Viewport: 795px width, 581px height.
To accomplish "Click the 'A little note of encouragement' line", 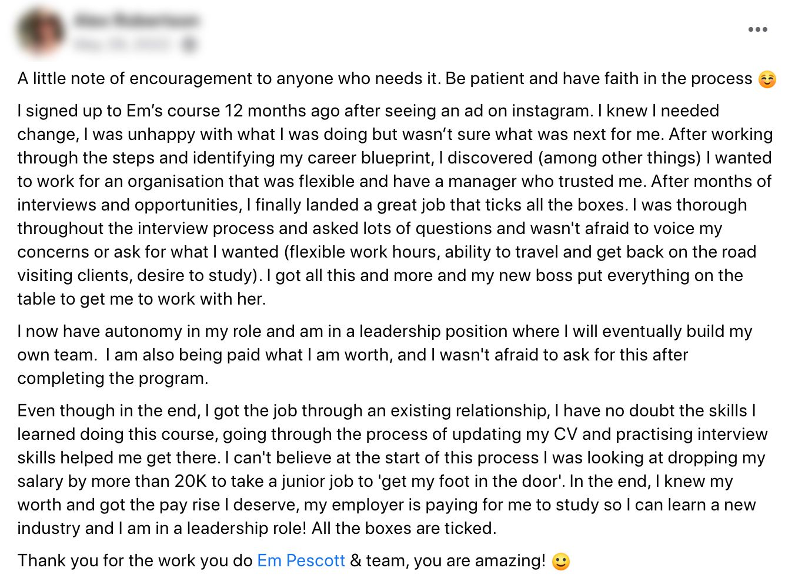I will [385, 78].
